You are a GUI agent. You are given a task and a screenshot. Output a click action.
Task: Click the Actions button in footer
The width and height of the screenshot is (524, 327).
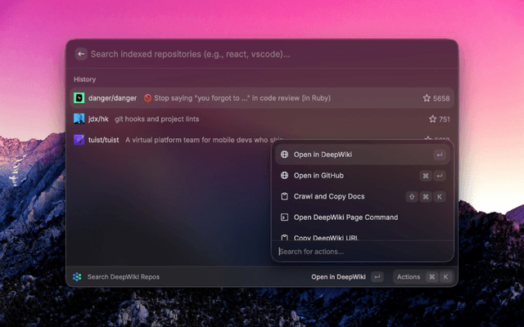coord(423,277)
